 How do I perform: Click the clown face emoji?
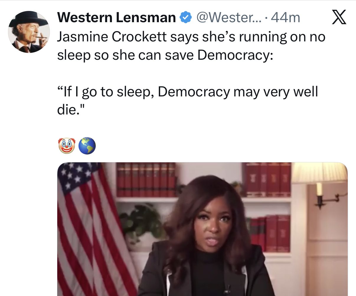pos(67,145)
